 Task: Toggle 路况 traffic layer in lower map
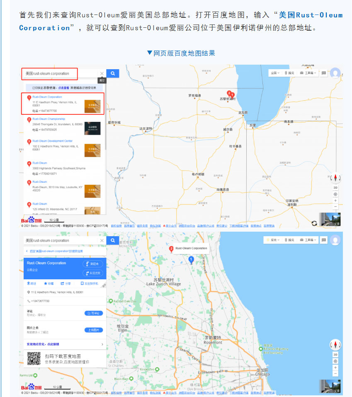click(x=289, y=240)
